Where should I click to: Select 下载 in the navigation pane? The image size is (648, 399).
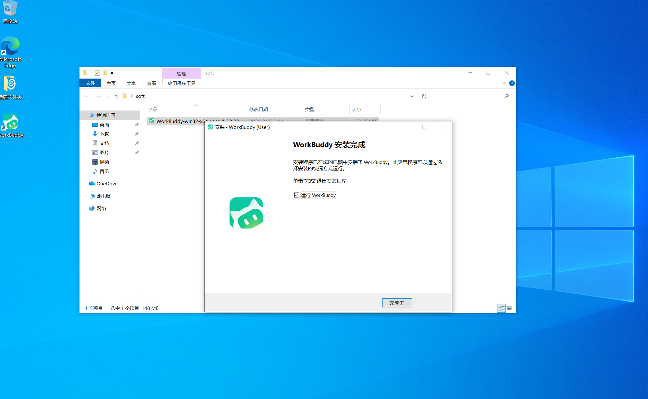point(104,134)
